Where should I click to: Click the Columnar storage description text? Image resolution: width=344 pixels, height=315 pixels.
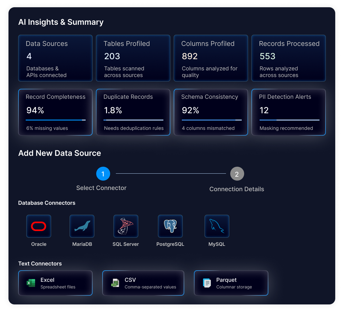point(234,287)
